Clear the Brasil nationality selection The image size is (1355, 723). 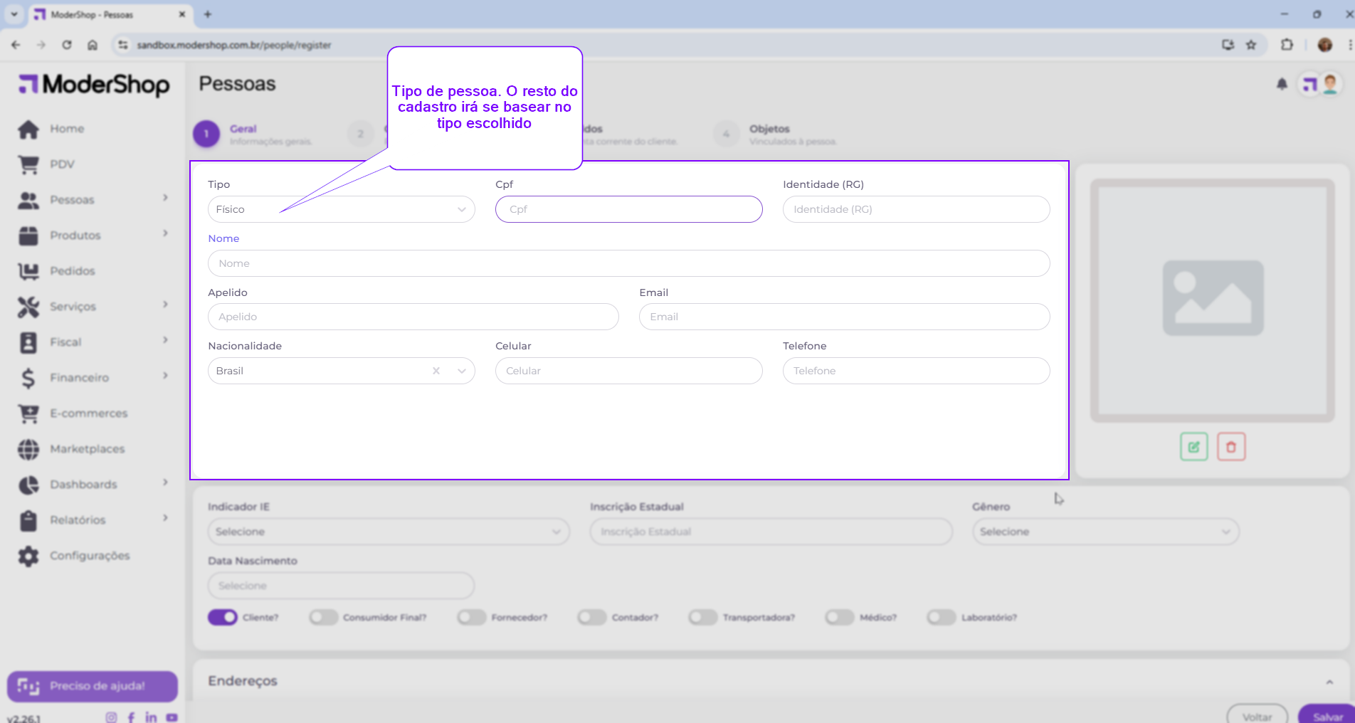(436, 371)
